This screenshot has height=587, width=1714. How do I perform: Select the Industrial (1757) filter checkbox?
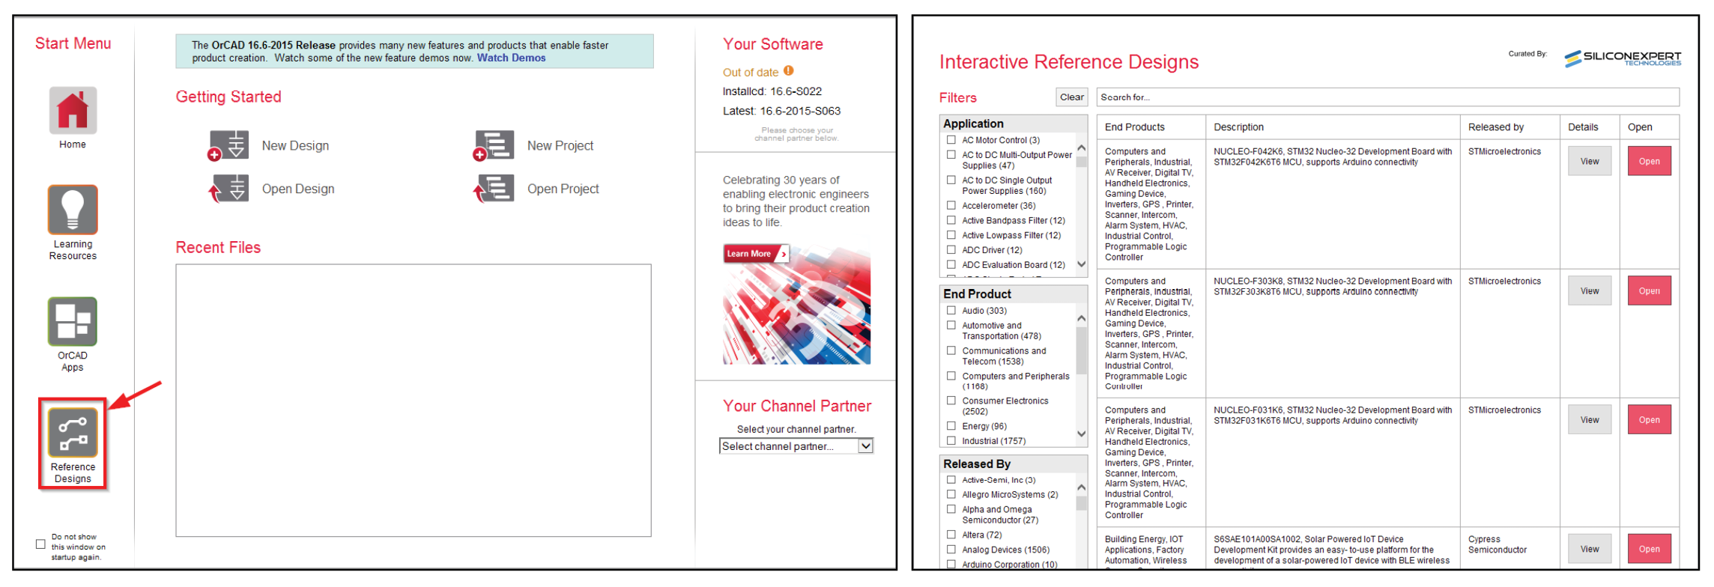tap(951, 441)
